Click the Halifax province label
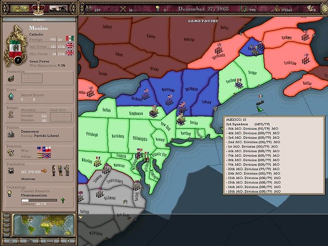This screenshot has height=246, width=328. (x=307, y=83)
